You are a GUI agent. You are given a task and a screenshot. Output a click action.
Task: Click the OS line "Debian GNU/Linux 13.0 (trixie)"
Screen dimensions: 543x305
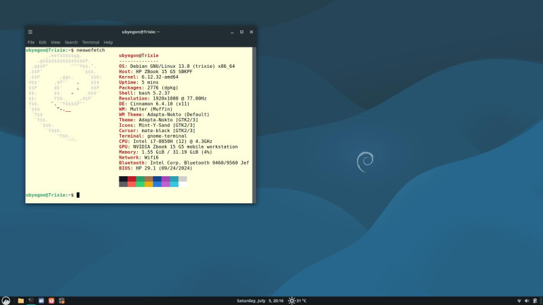pos(176,66)
